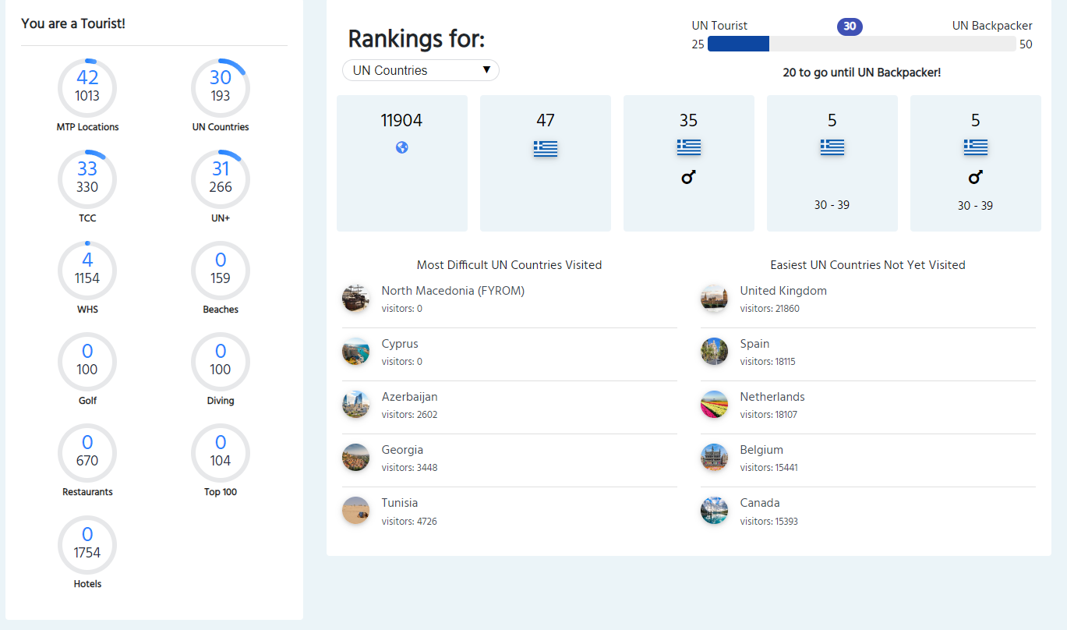Select Canada in the not yet visited list
The image size is (1067, 630).
pos(759,503)
